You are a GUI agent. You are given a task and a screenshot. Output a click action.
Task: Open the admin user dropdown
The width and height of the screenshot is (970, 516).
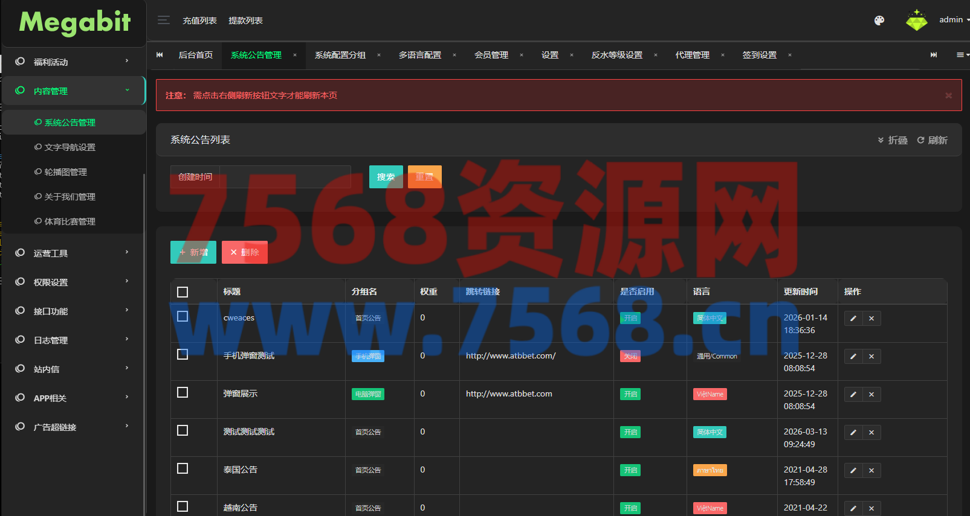pos(953,20)
